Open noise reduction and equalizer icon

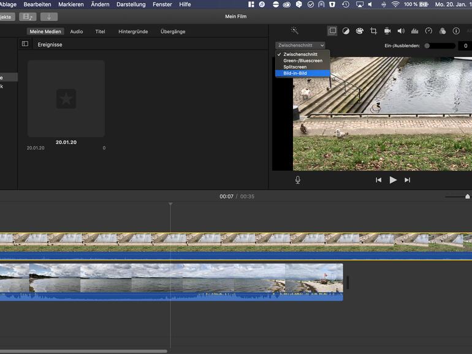pyautogui.click(x=414, y=31)
